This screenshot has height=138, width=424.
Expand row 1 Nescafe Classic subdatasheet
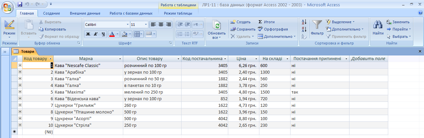20,65
